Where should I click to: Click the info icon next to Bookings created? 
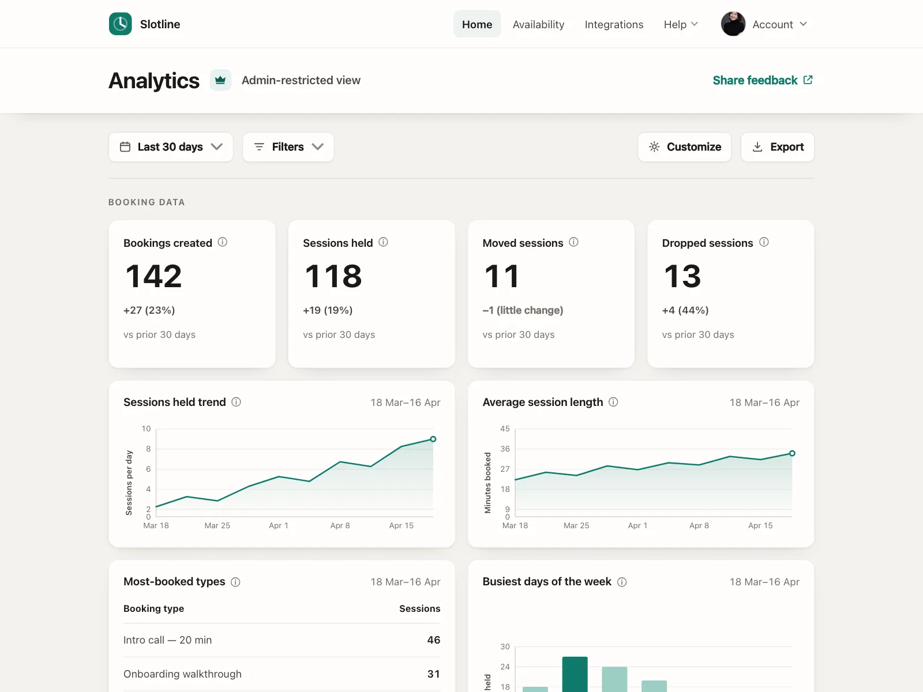click(x=223, y=242)
